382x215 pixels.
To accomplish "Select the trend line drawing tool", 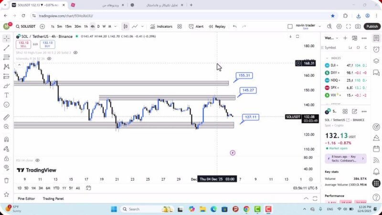I will coord(7,48).
